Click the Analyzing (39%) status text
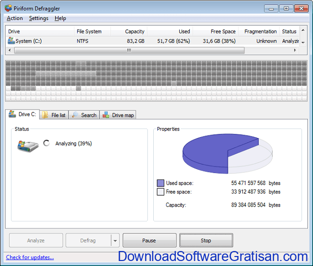Screen dimensions: 313x266 pos(74,143)
